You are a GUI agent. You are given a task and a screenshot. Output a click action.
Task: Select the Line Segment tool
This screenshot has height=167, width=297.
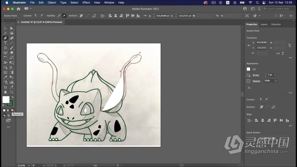click(11, 43)
